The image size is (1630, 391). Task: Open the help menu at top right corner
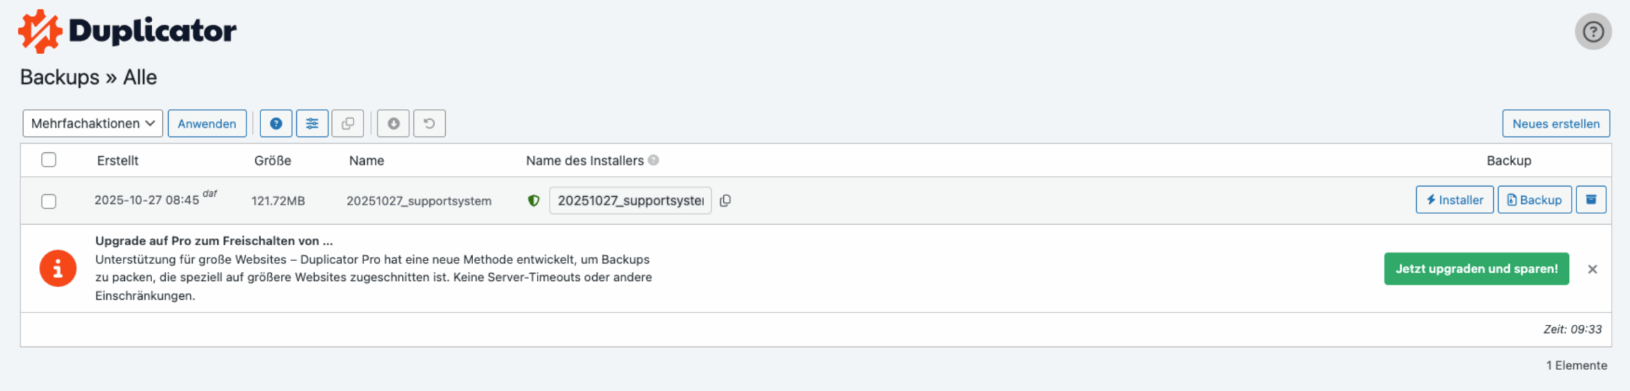tap(1593, 31)
